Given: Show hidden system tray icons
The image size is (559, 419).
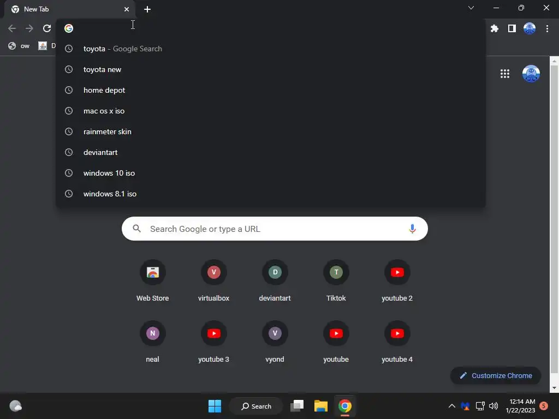Looking at the screenshot, I should tap(451, 406).
